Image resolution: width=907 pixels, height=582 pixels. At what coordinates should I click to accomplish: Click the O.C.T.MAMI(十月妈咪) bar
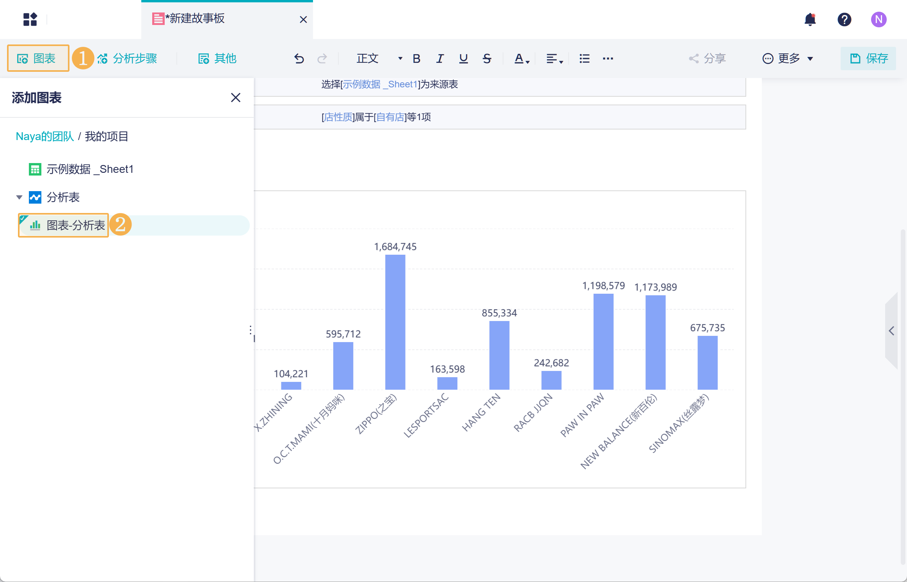[343, 366]
